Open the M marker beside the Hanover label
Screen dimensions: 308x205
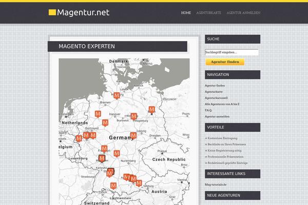(x=98, y=114)
